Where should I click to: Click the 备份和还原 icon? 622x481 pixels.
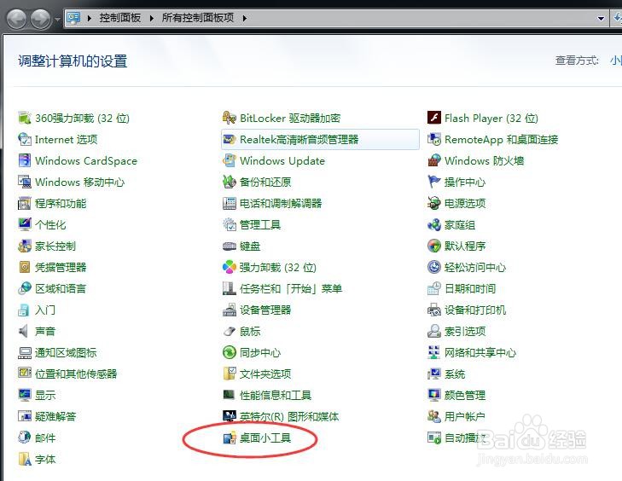(x=230, y=182)
